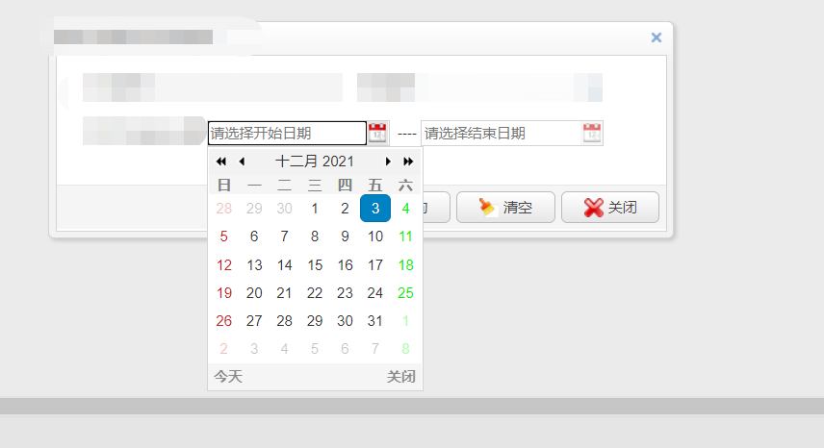Focus the 请选择结束日期 input field
Image resolution: width=824 pixels, height=448 pixels.
tap(502, 133)
